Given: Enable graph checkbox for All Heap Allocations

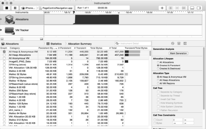Looking at the screenshot, I should click(x=4, y=55).
